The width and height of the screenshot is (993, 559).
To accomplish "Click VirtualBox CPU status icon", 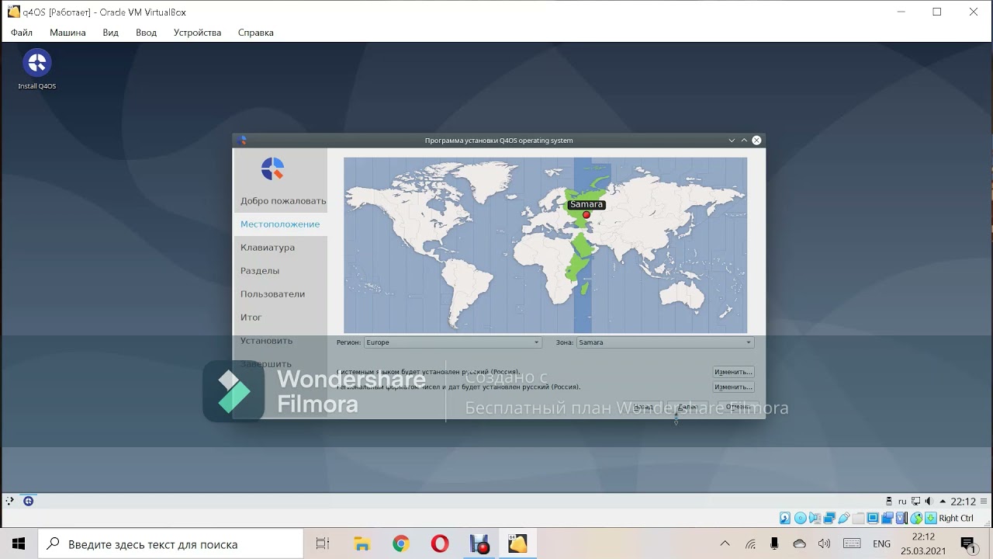I will [x=901, y=518].
